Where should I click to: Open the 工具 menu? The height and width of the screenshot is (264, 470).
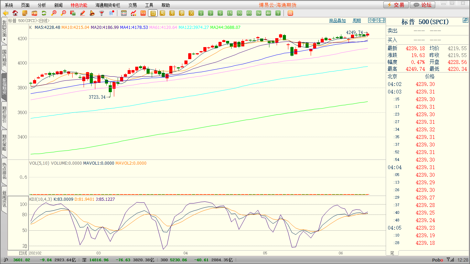(x=149, y=5)
